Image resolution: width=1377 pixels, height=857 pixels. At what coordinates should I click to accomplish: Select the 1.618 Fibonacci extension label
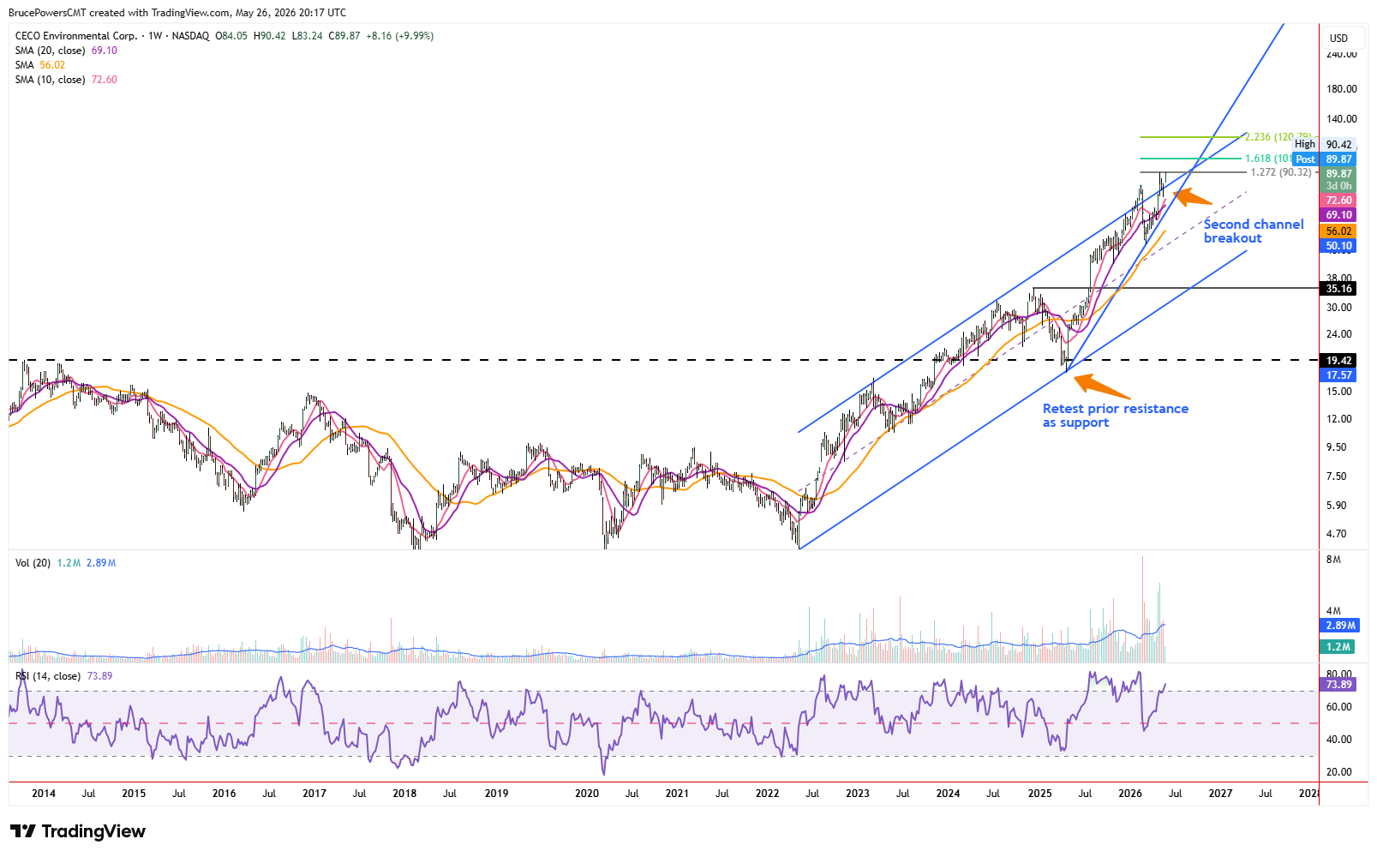[1268, 159]
